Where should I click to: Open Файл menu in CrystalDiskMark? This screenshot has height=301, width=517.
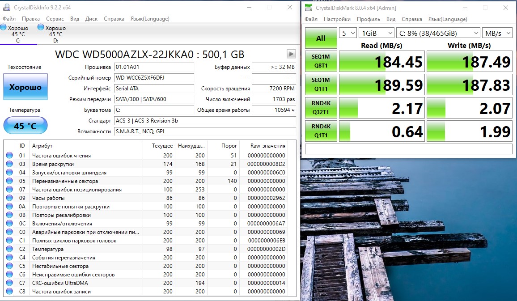click(311, 19)
